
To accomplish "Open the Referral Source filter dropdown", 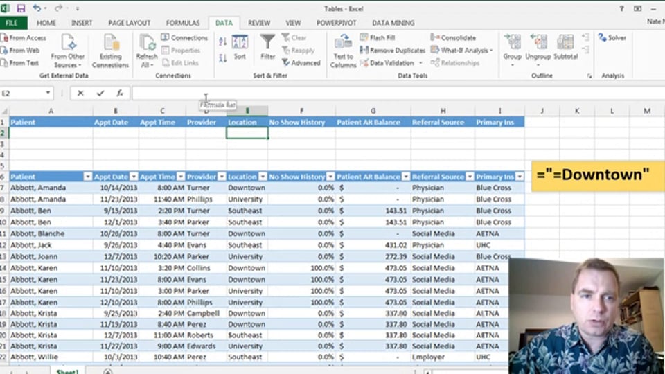I will (x=470, y=177).
